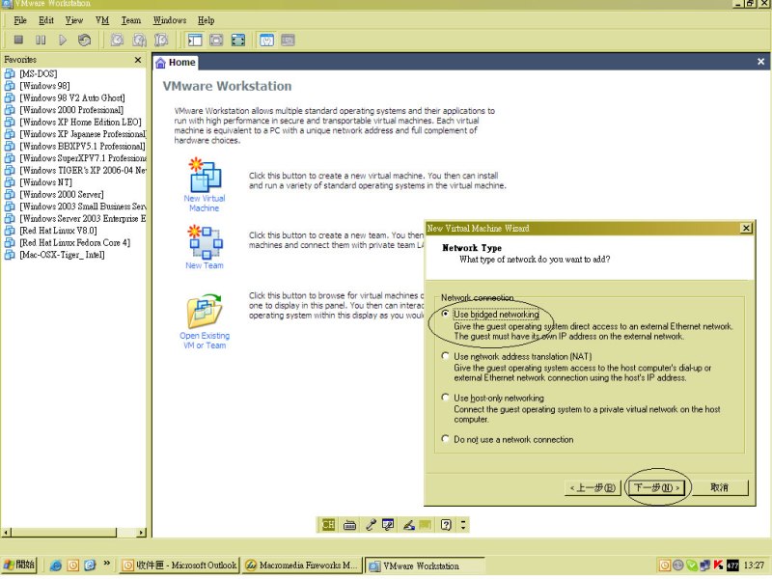
Task: Click the Open Existing VM or Team icon
Action: point(205,311)
